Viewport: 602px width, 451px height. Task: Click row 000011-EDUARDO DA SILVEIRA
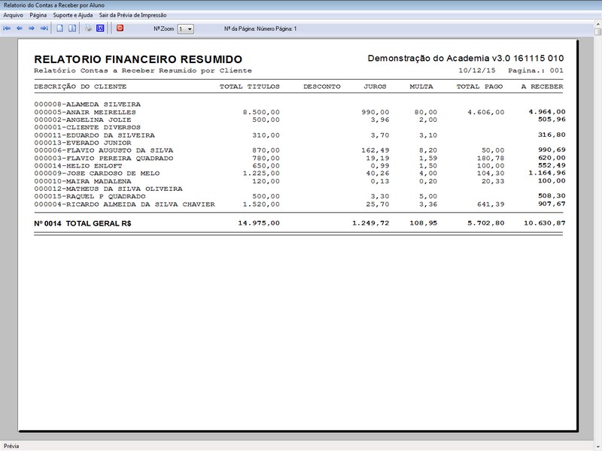click(299, 135)
